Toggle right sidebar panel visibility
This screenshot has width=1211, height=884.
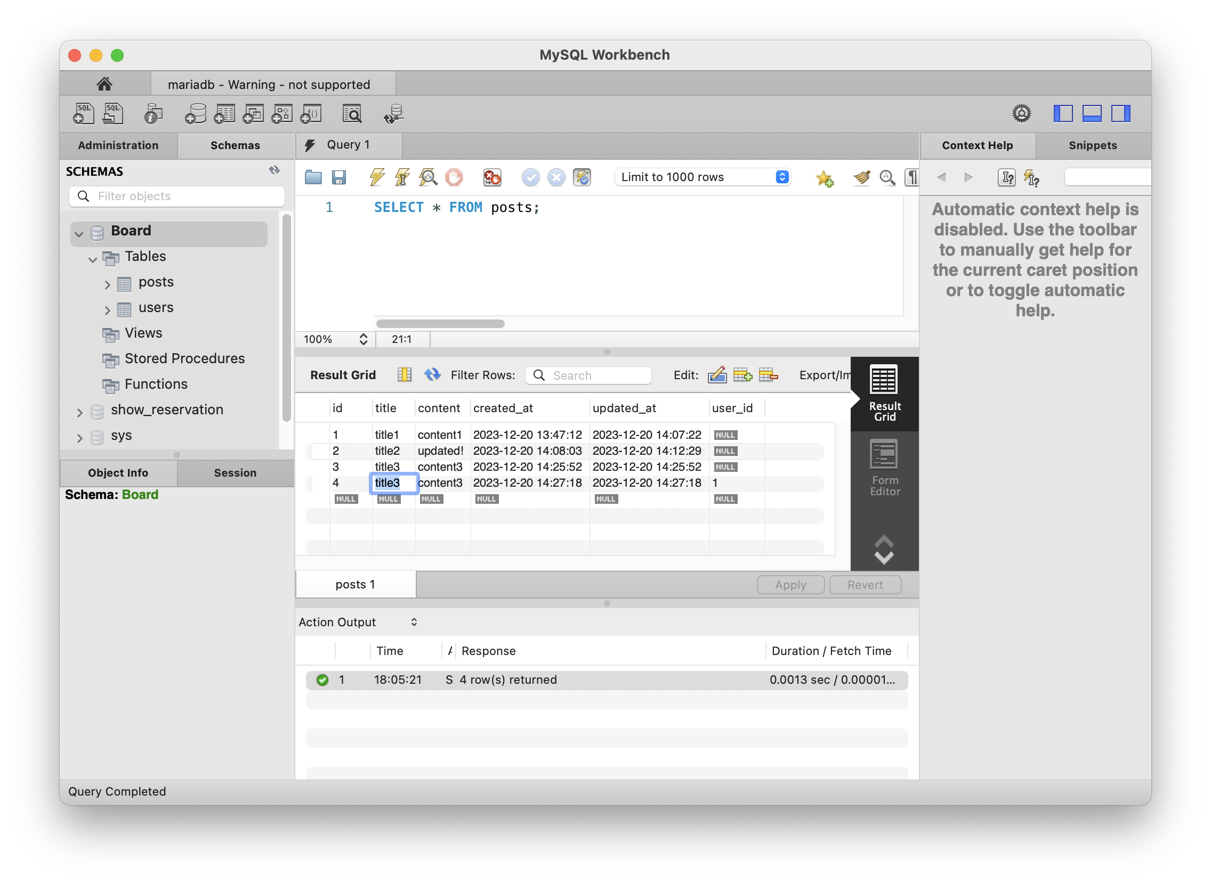(x=1120, y=113)
